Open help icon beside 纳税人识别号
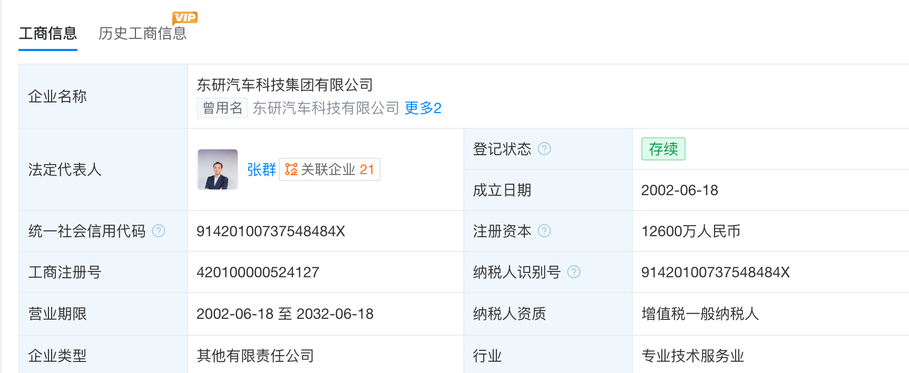909x373 pixels. (574, 272)
